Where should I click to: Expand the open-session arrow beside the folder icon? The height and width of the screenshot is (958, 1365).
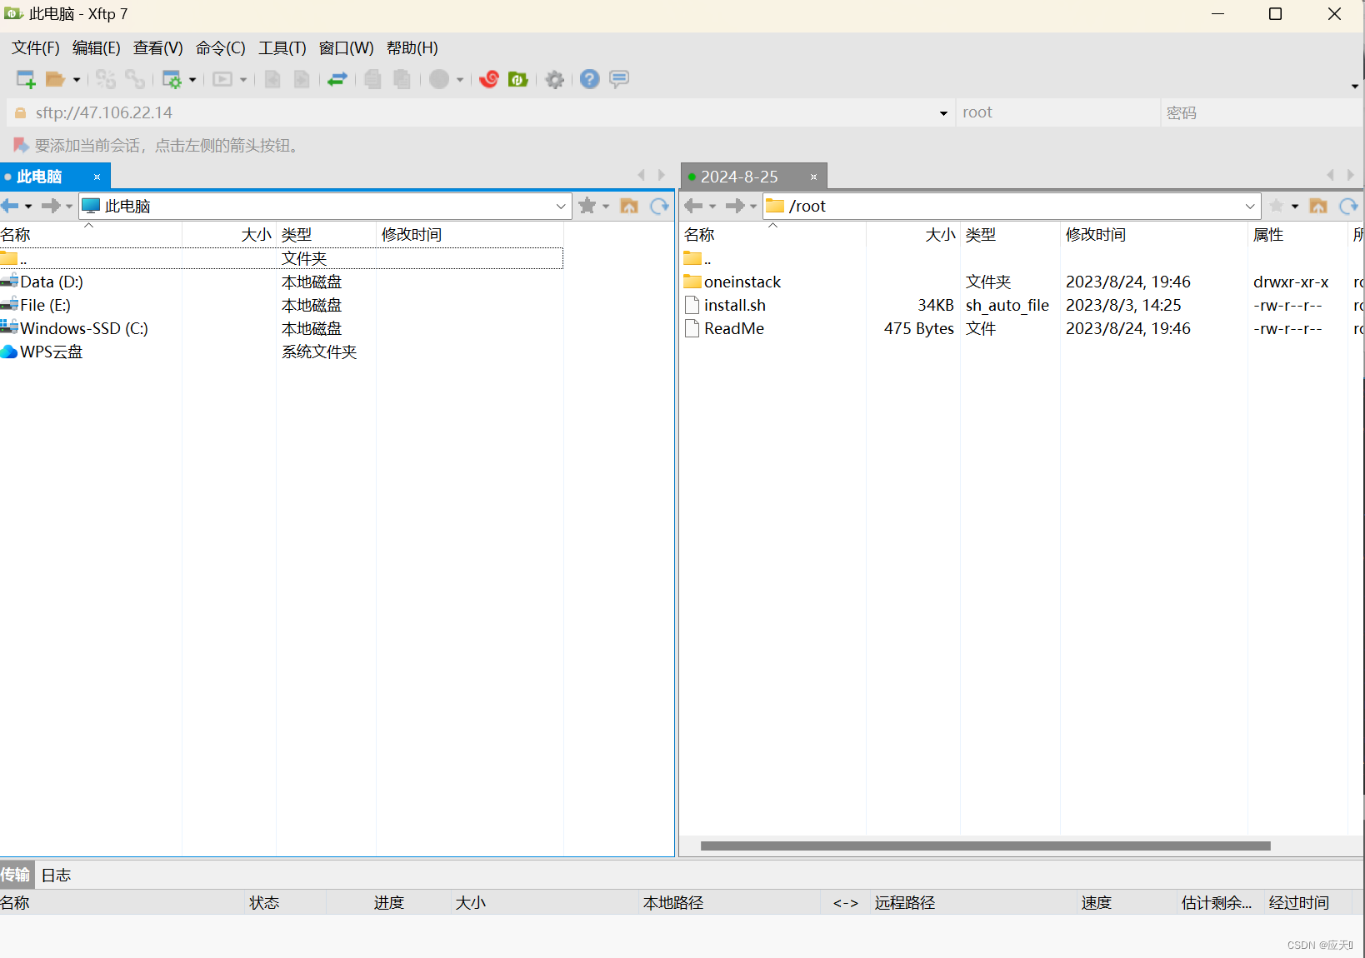point(77,80)
